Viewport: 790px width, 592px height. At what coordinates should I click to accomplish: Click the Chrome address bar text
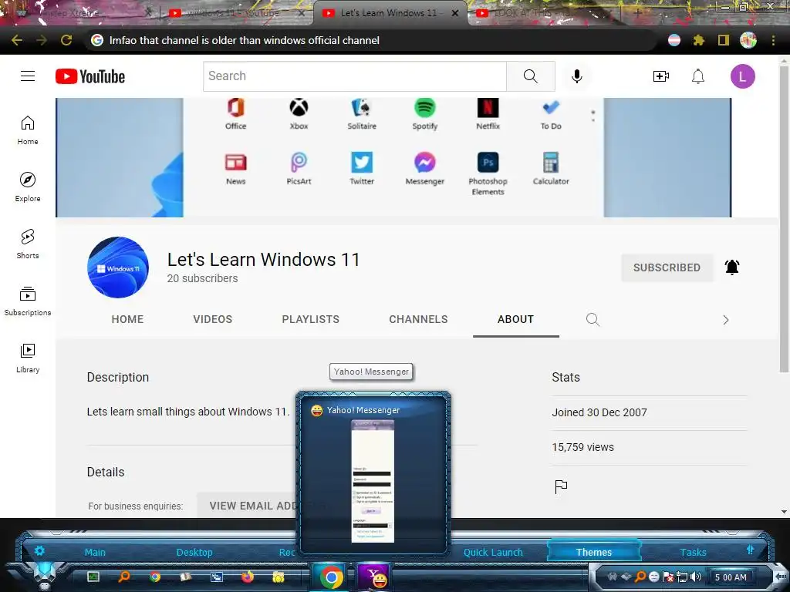245,40
